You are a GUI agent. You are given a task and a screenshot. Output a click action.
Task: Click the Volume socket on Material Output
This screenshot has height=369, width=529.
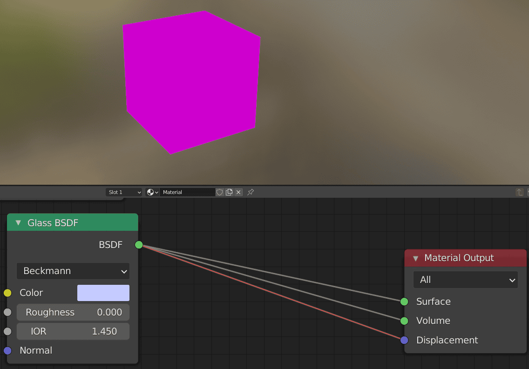coord(403,321)
